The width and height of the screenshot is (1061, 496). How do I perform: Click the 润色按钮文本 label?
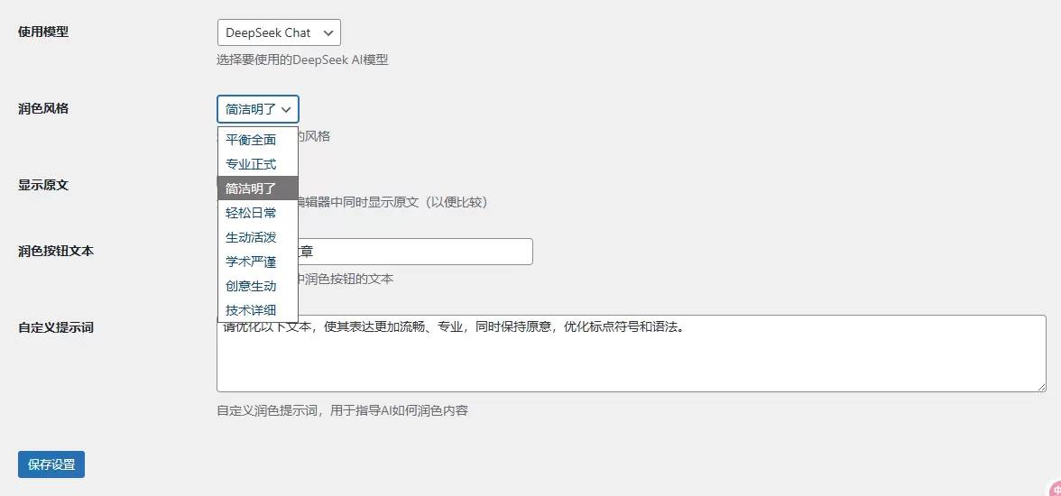coord(56,251)
